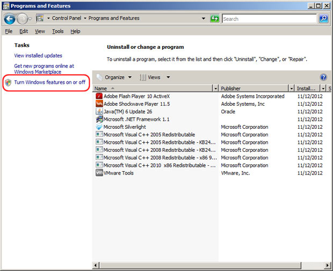Sort the list by Publisher column header

[x=254, y=89]
